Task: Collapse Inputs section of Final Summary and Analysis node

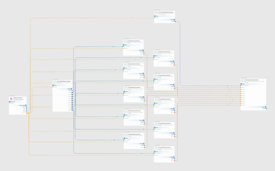Action: (241, 84)
